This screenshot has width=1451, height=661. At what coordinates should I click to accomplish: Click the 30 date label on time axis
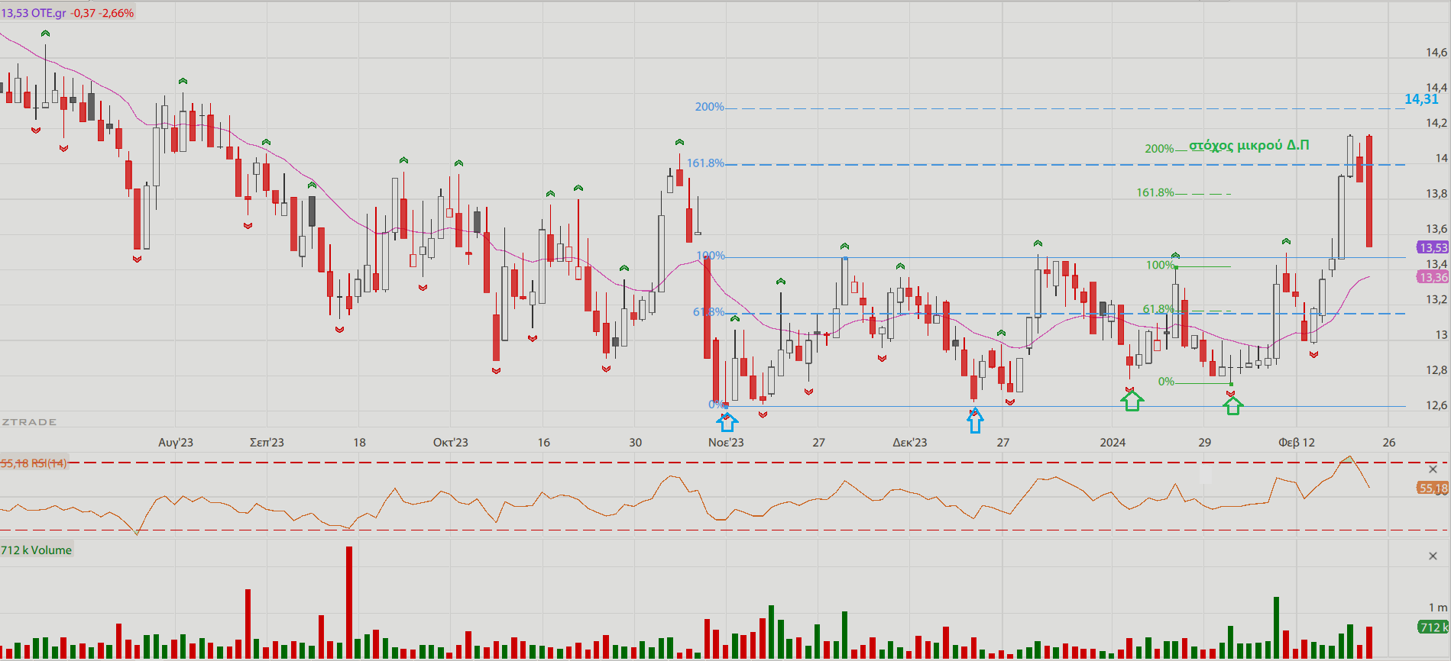point(635,443)
